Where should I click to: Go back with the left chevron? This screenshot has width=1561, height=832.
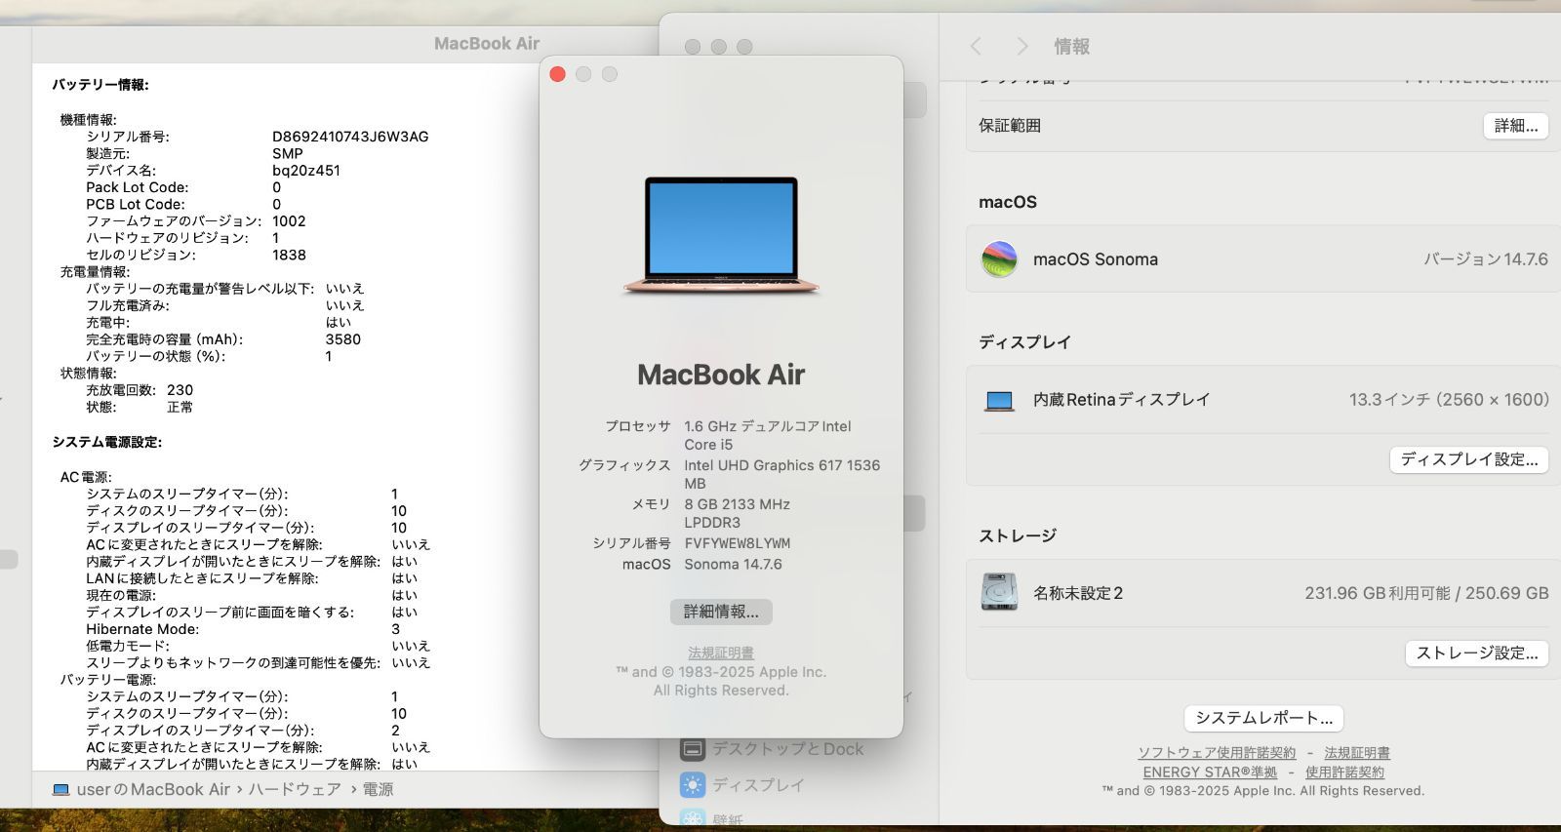click(x=976, y=47)
